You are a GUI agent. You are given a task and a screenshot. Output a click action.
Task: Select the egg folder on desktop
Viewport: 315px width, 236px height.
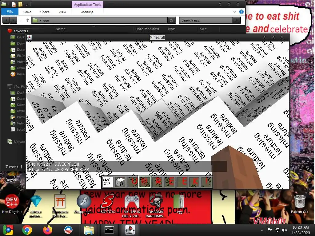coord(179,204)
